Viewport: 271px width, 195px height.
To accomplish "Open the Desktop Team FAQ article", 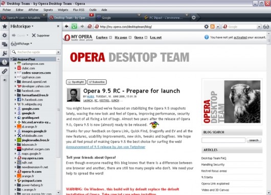I will (214, 158).
